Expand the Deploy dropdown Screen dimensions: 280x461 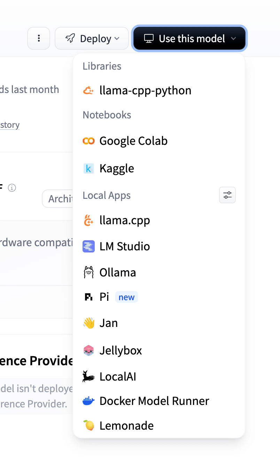click(92, 38)
